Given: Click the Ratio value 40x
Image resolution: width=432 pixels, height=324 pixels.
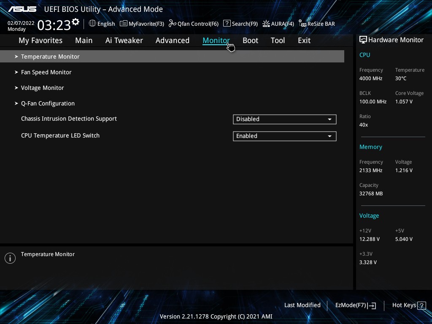Looking at the screenshot, I should tap(364, 125).
